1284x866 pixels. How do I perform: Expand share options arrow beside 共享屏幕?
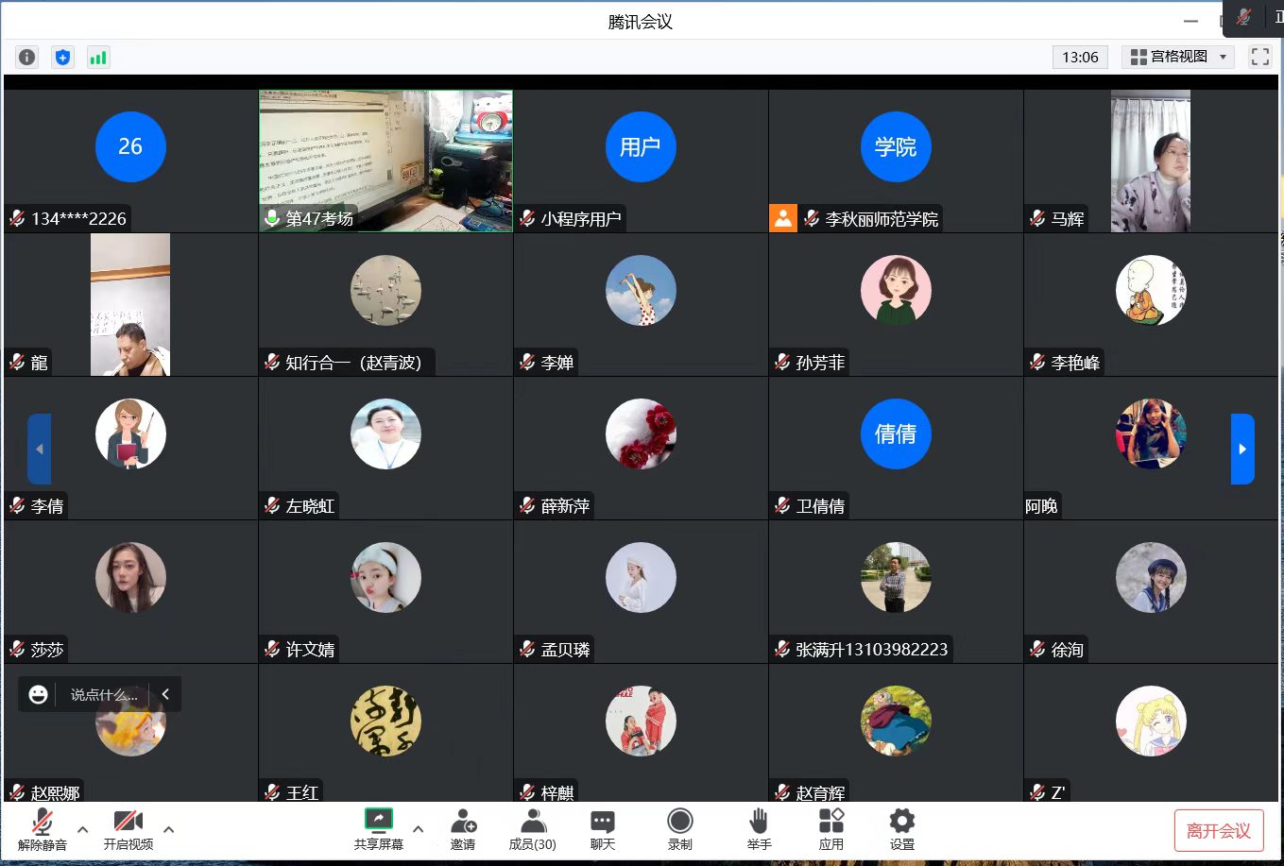coord(418,829)
